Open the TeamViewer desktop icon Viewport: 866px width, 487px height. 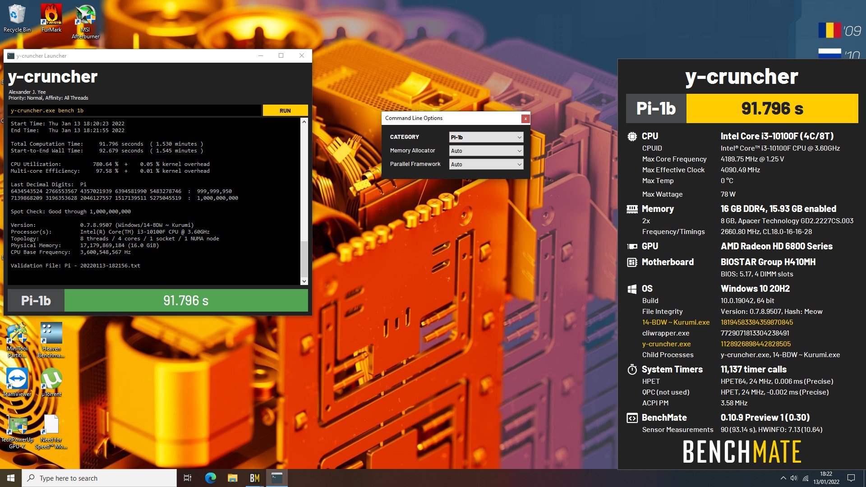(17, 382)
